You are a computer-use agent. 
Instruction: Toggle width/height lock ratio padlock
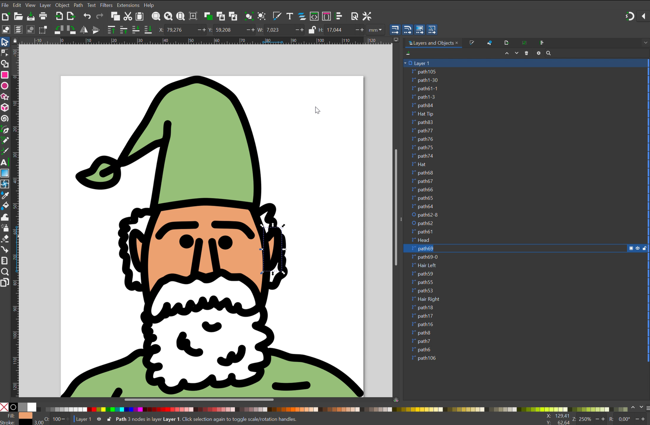pyautogui.click(x=312, y=30)
